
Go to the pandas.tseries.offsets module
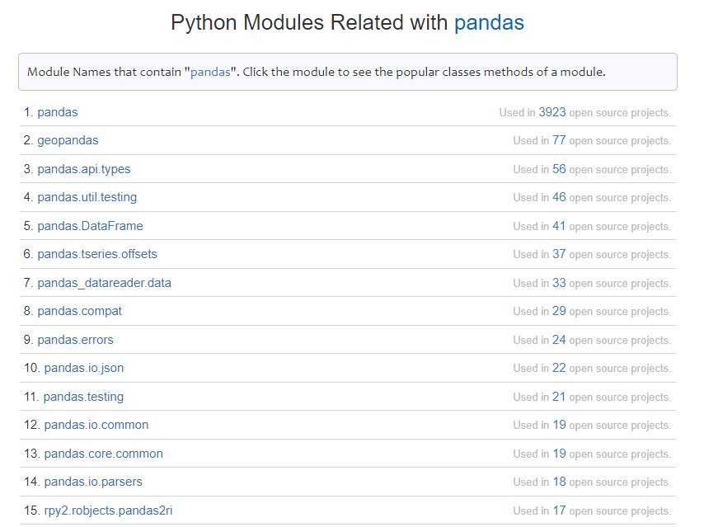(x=97, y=254)
